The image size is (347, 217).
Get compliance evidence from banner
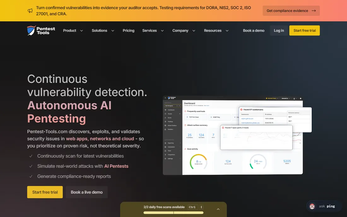pos(291,11)
